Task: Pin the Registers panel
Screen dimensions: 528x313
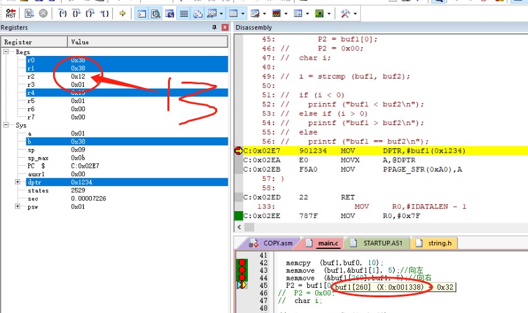Action: coord(214,28)
